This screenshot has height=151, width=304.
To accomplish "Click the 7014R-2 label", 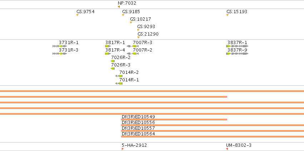I will click(x=129, y=72).
